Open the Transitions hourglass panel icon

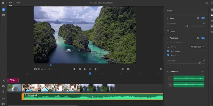point(212,15)
